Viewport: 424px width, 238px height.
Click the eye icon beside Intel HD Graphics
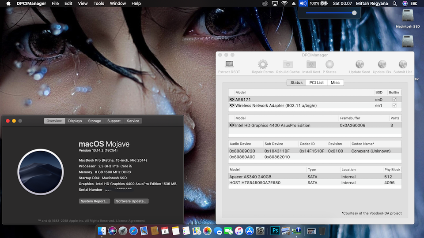[x=232, y=125]
